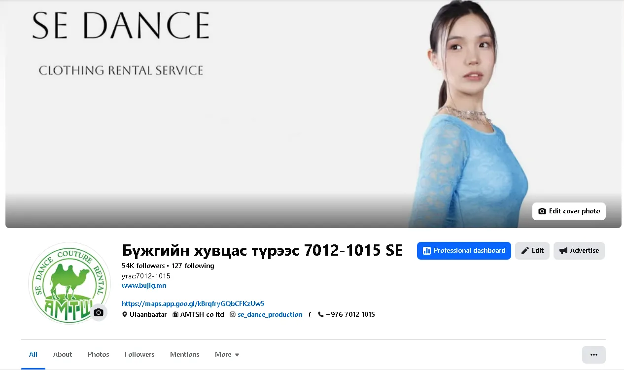The height and width of the screenshot is (370, 624).
Task: Click the location pin icon beside Ulaanbaatar
Action: coord(125,314)
